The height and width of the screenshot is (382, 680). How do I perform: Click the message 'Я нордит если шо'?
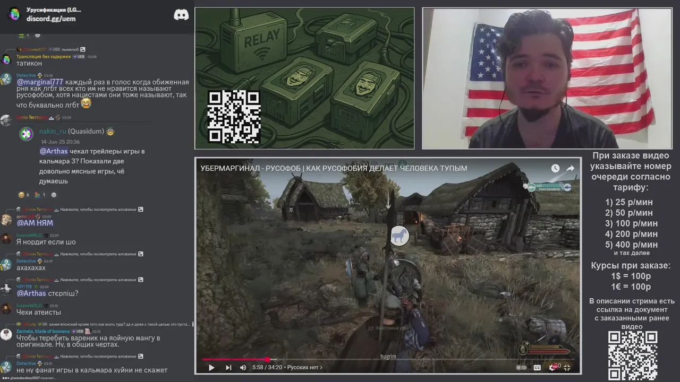(x=46, y=242)
